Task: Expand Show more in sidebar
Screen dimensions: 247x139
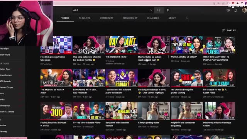Action: tap(5, 55)
